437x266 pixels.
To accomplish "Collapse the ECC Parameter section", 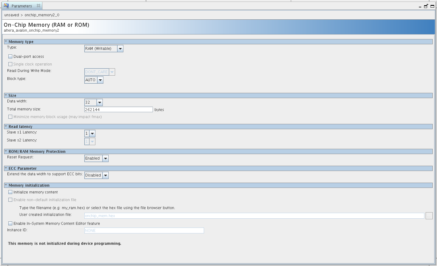I will [6, 168].
